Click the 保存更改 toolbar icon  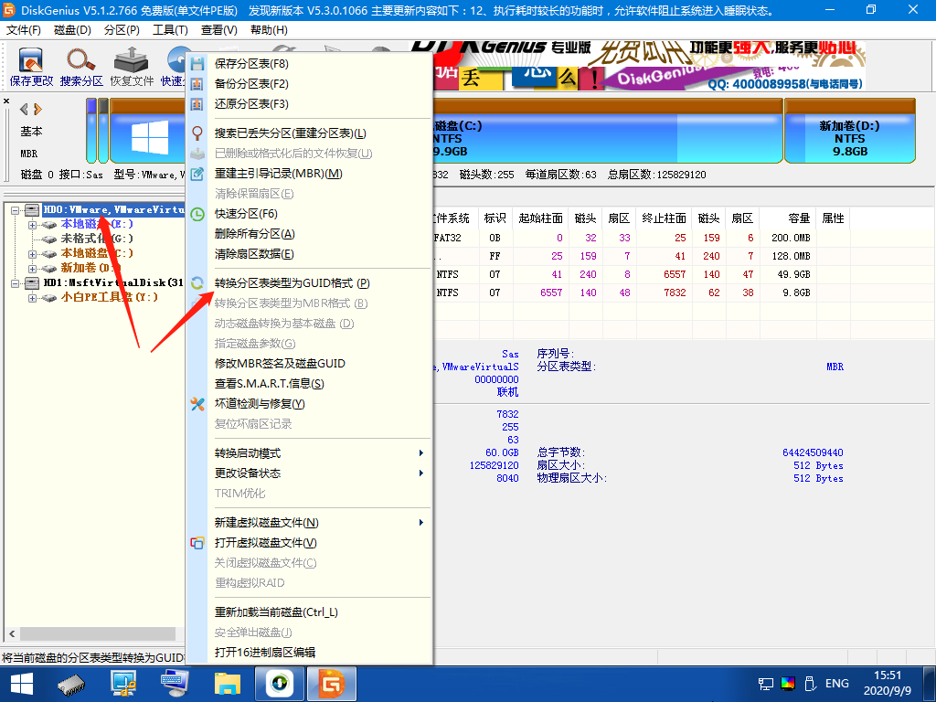[x=32, y=66]
